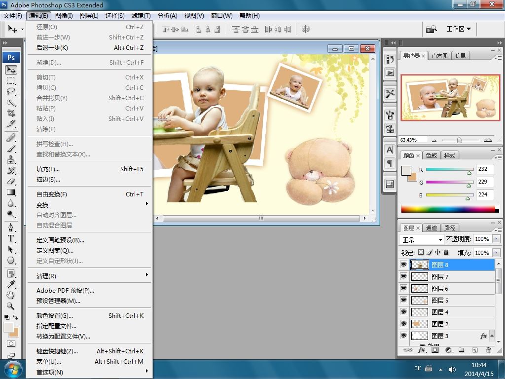Viewport: 505px width, 379px height.
Task: Select the Crop tool
Action: point(11,113)
